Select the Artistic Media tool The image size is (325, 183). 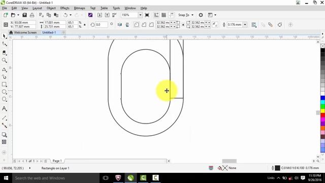tap(4, 77)
